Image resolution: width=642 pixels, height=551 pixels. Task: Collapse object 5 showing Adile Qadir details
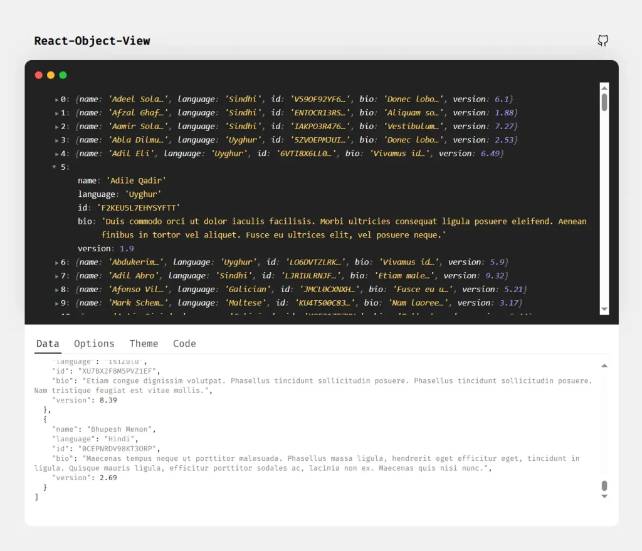55,167
